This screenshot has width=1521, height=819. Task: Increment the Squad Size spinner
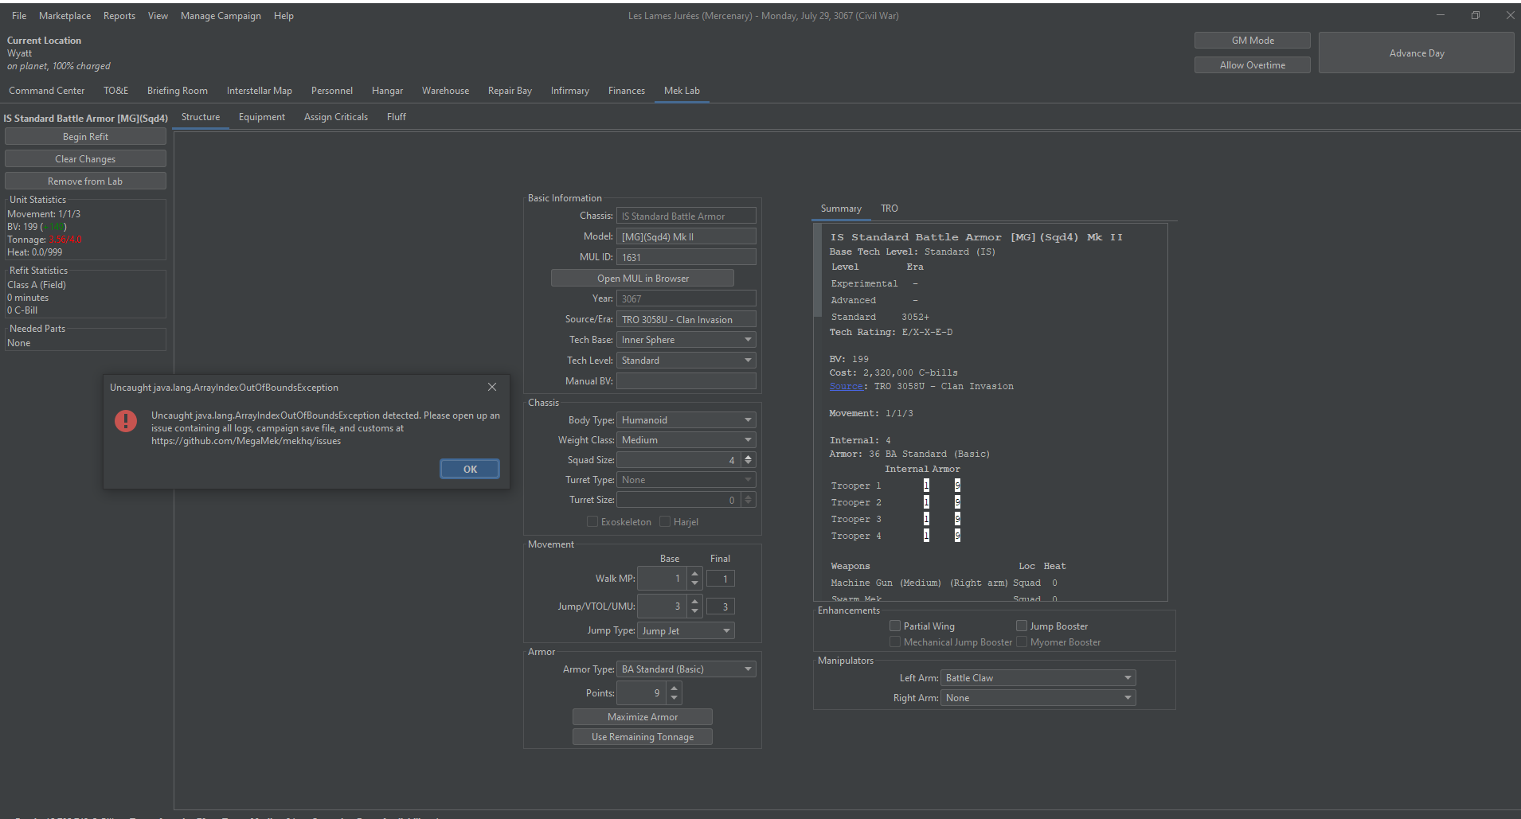747,456
